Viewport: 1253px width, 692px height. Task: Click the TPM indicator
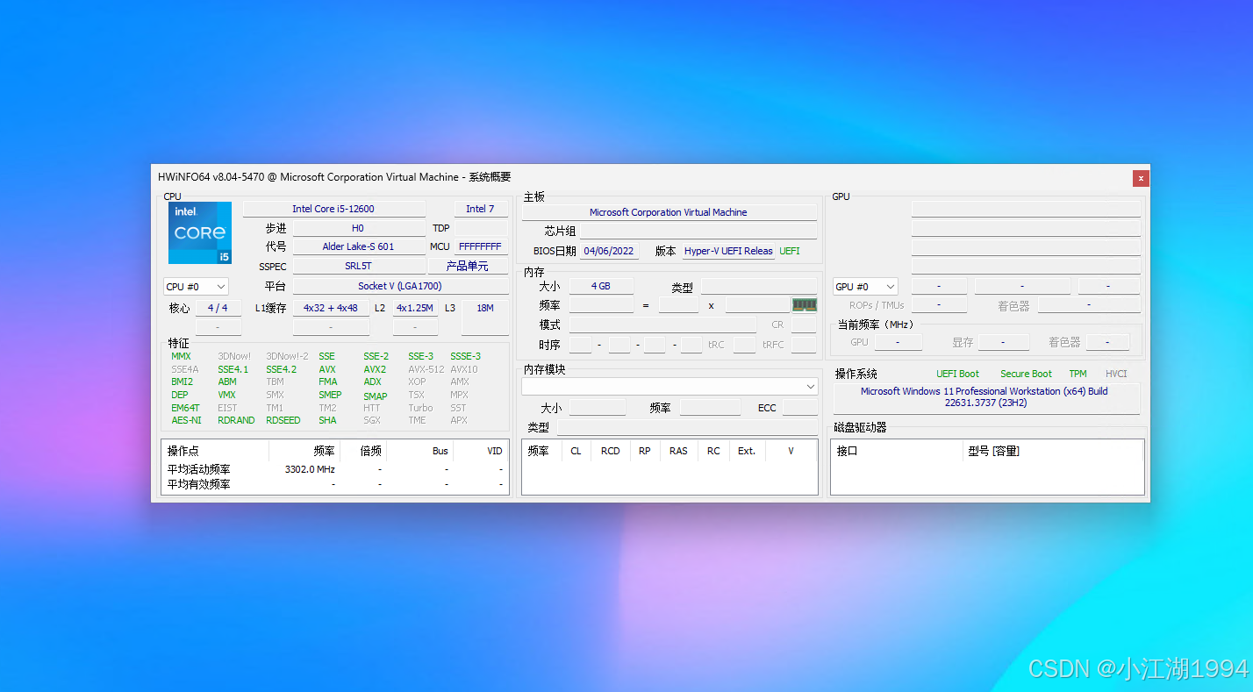pyautogui.click(x=1078, y=374)
